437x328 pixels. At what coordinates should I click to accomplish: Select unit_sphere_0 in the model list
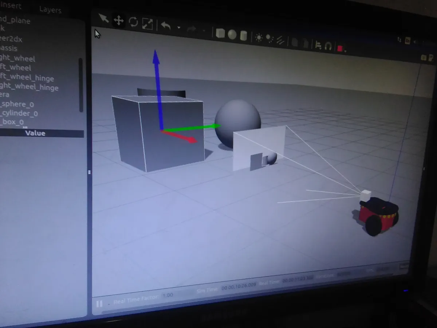pos(17,104)
